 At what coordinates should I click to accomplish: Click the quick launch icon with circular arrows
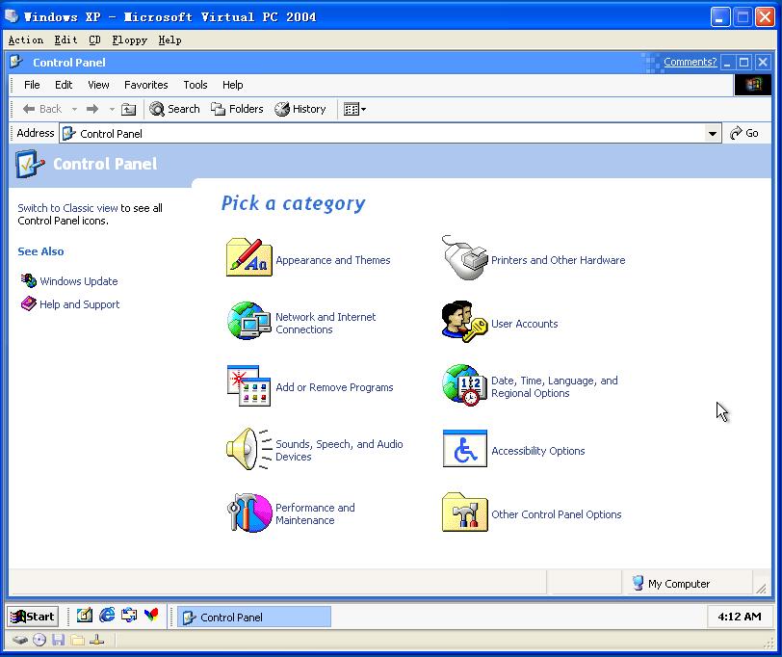click(129, 616)
